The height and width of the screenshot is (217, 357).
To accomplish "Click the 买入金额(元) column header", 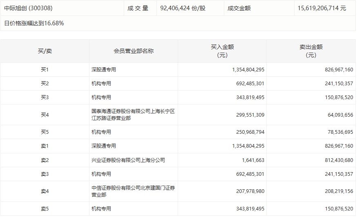I will point(222,51).
